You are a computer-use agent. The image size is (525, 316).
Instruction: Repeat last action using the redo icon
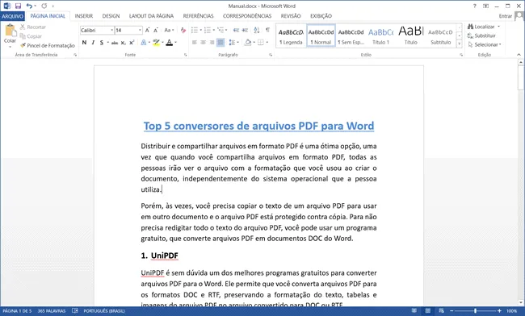[44, 6]
